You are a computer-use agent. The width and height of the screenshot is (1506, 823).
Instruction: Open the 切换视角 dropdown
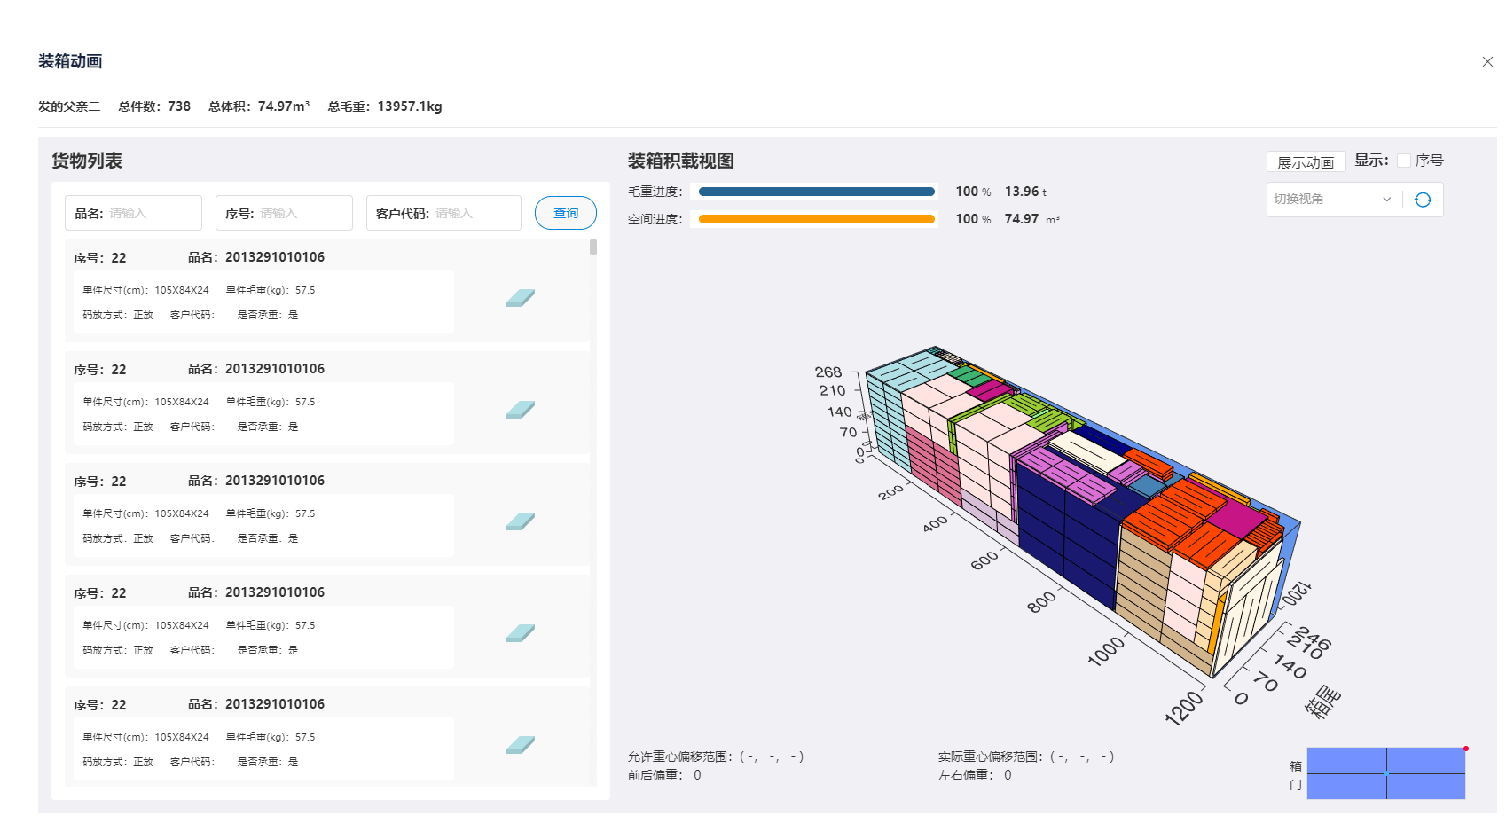click(1334, 200)
